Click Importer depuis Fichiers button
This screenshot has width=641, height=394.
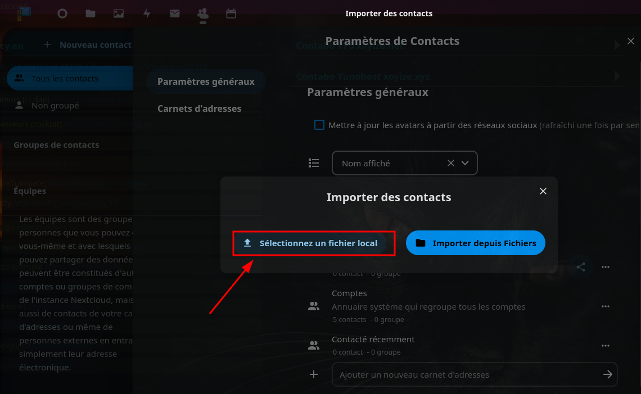coord(476,243)
